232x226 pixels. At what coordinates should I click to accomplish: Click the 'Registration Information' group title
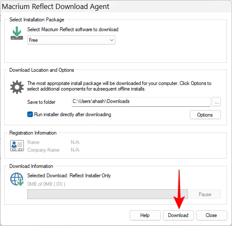pos(33,133)
